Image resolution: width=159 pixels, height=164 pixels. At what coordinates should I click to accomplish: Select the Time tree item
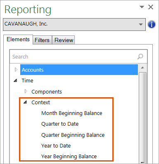pos(27,81)
